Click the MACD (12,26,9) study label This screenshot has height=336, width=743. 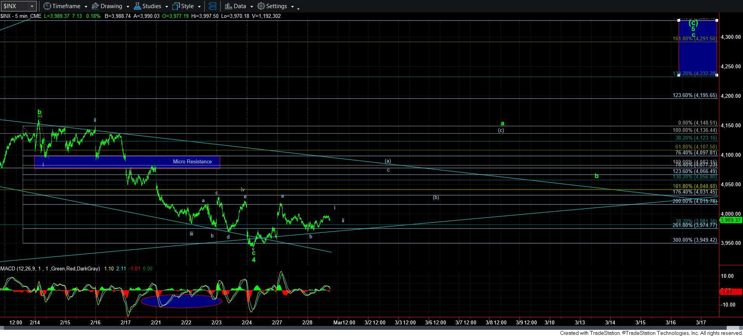tap(50, 268)
